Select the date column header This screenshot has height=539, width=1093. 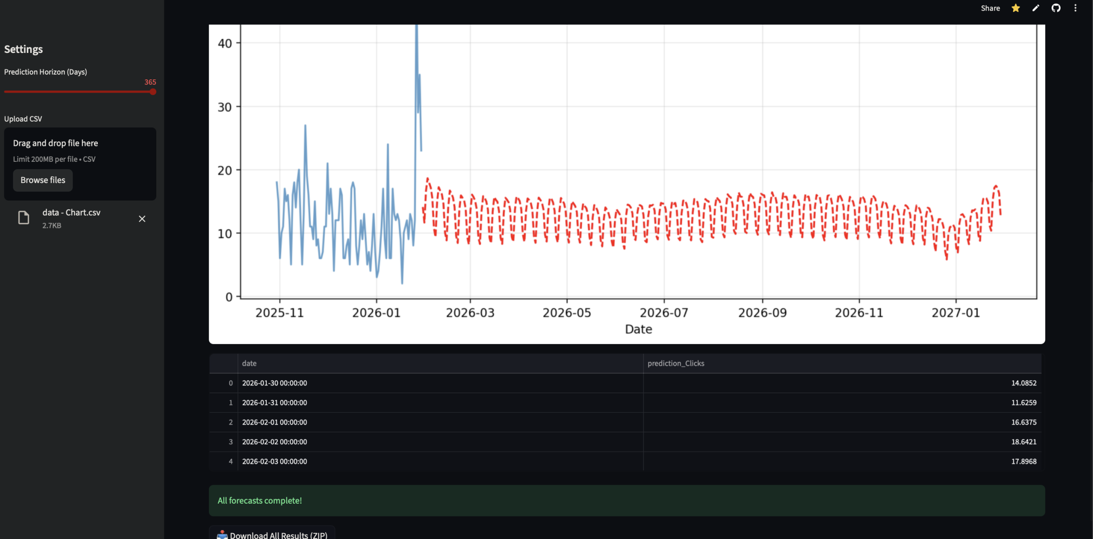[249, 363]
